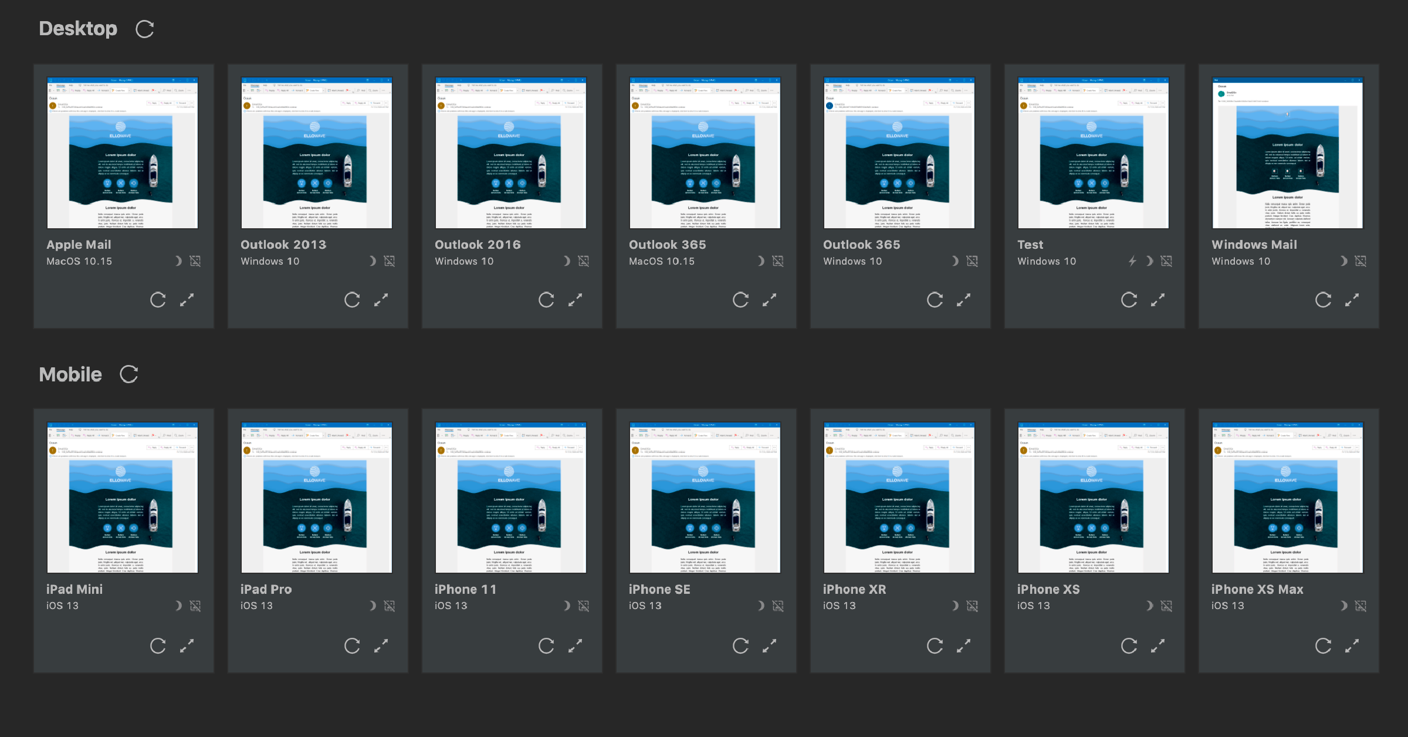Toggle dark mode on iPad Mini card
Screen dimensions: 1408x737
pos(178,605)
